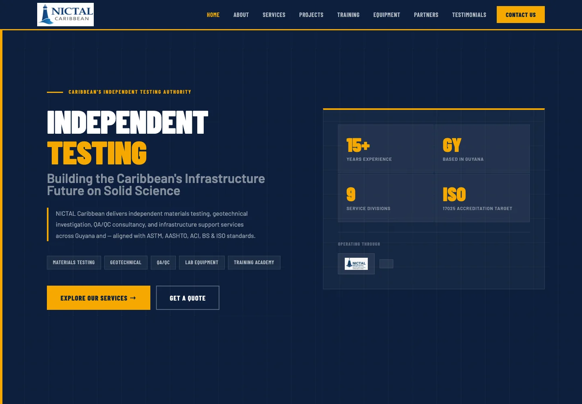Select Equipment in the navigation bar
This screenshot has height=404, width=582.
(x=387, y=15)
